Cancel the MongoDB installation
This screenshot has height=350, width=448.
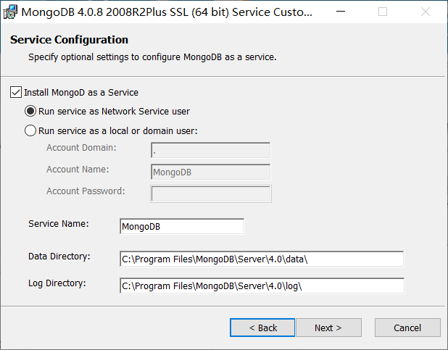[x=407, y=328]
